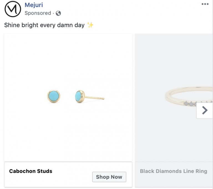Click the Mejuri logo avatar

click(x=13, y=9)
